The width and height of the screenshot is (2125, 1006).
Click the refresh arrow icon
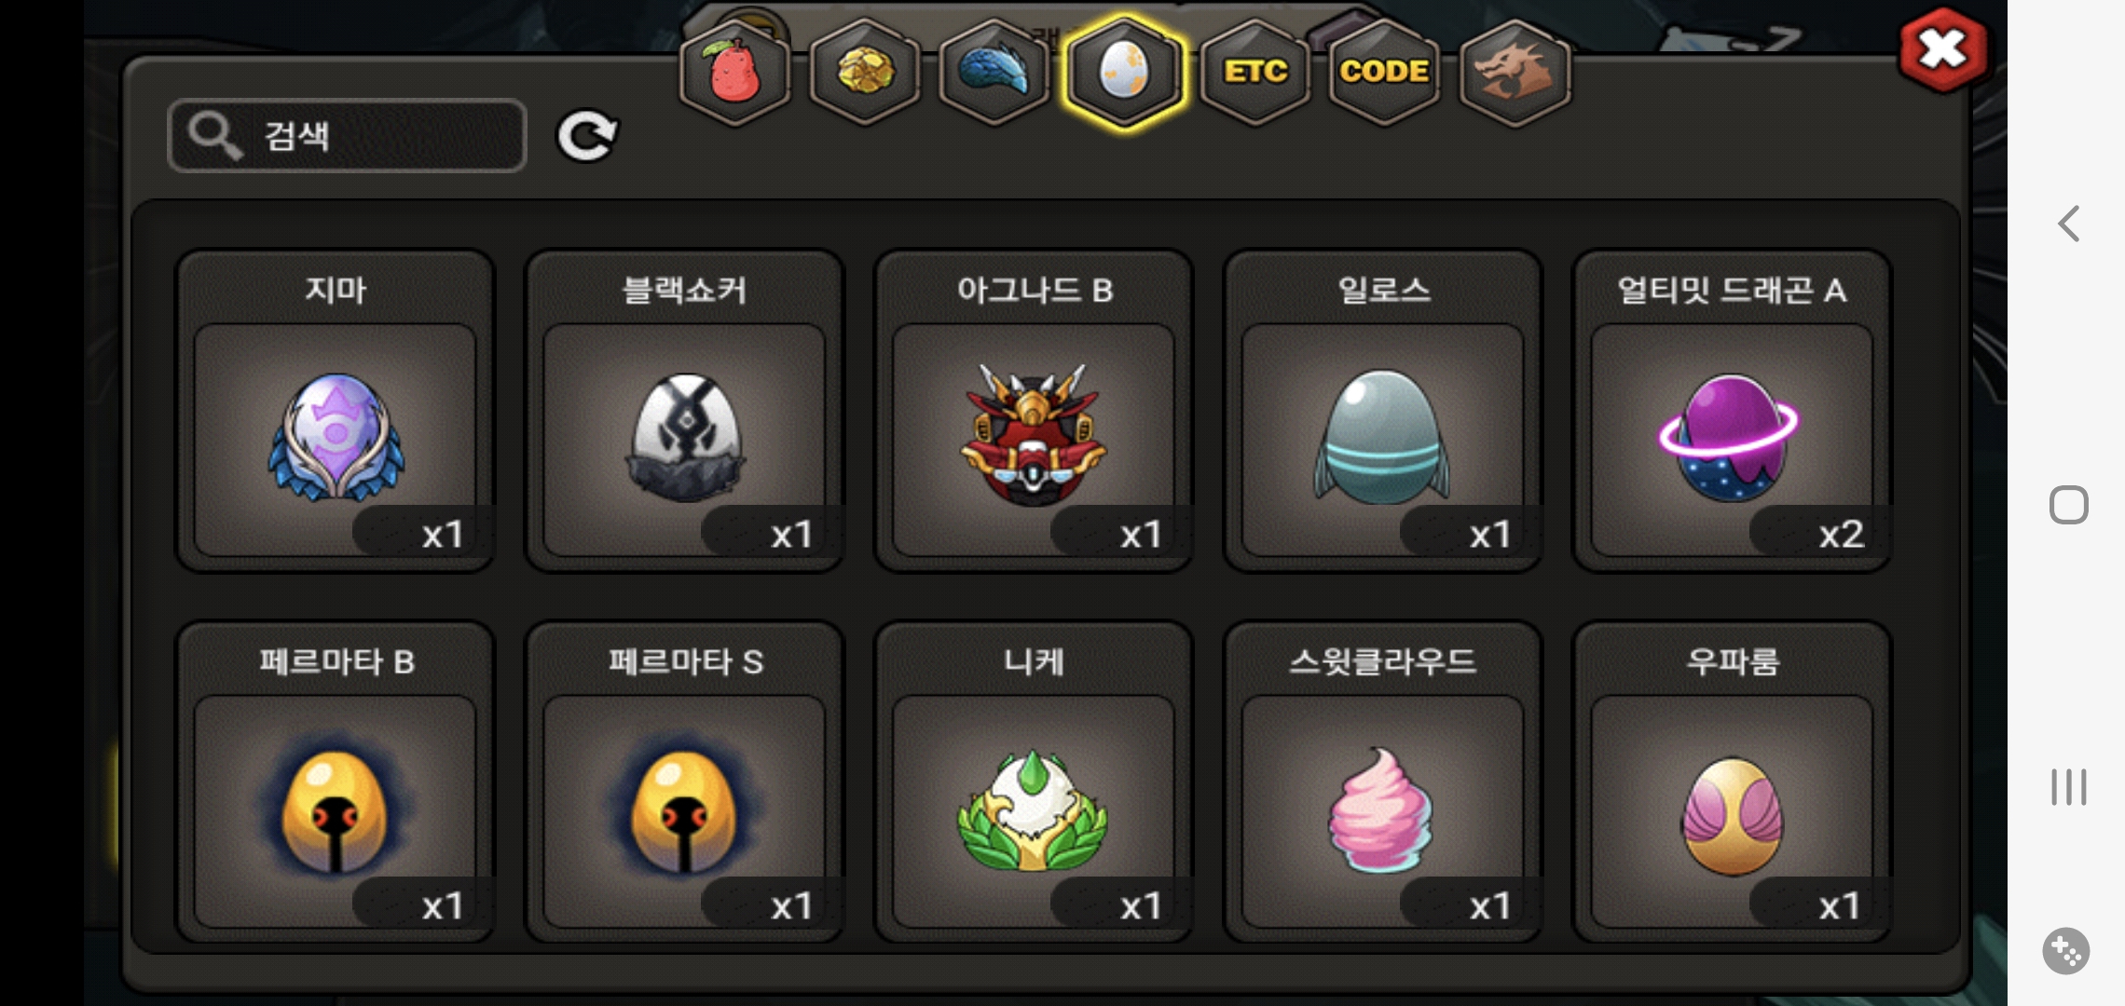pyautogui.click(x=587, y=137)
